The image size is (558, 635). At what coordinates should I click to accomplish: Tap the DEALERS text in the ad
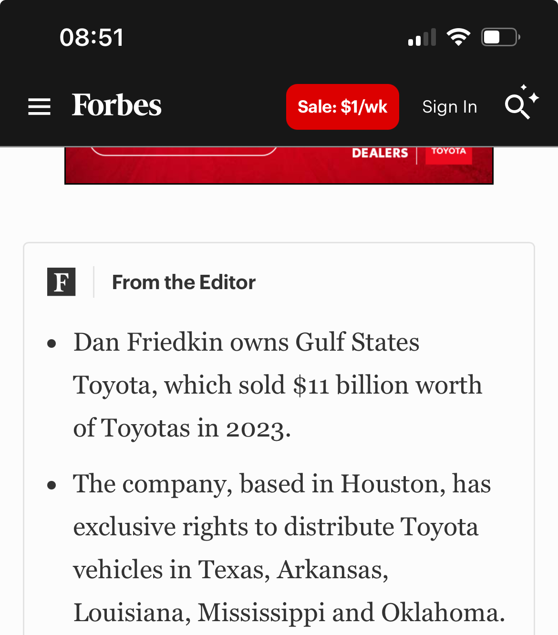380,153
